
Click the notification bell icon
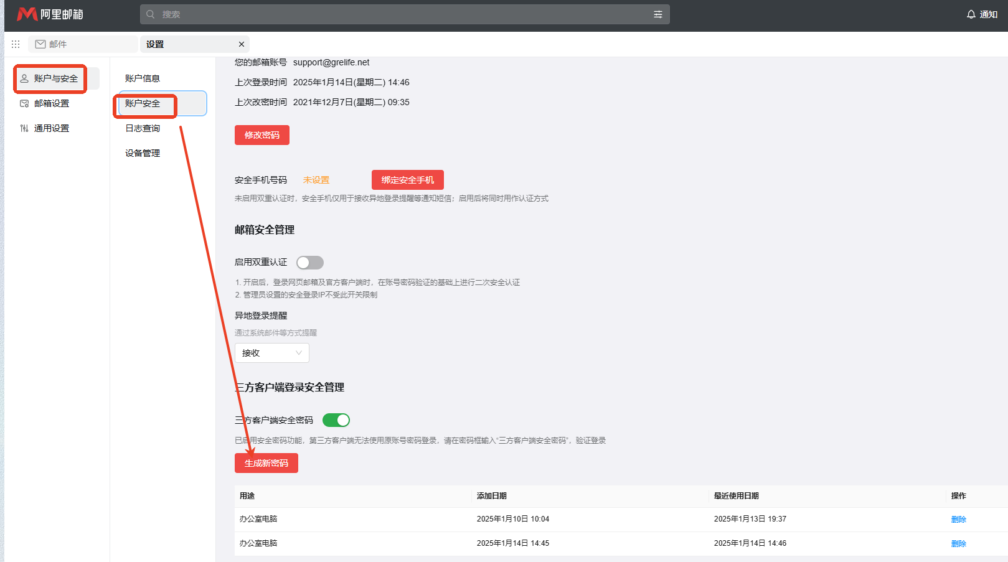click(x=971, y=14)
